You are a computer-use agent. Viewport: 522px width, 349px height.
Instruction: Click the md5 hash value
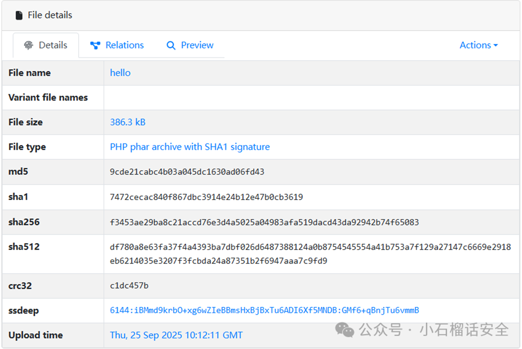187,172
